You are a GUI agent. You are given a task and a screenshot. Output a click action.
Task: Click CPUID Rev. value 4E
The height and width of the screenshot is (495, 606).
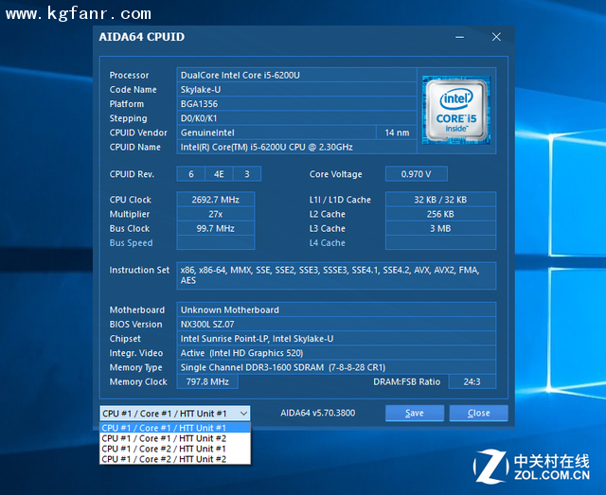coord(219,174)
